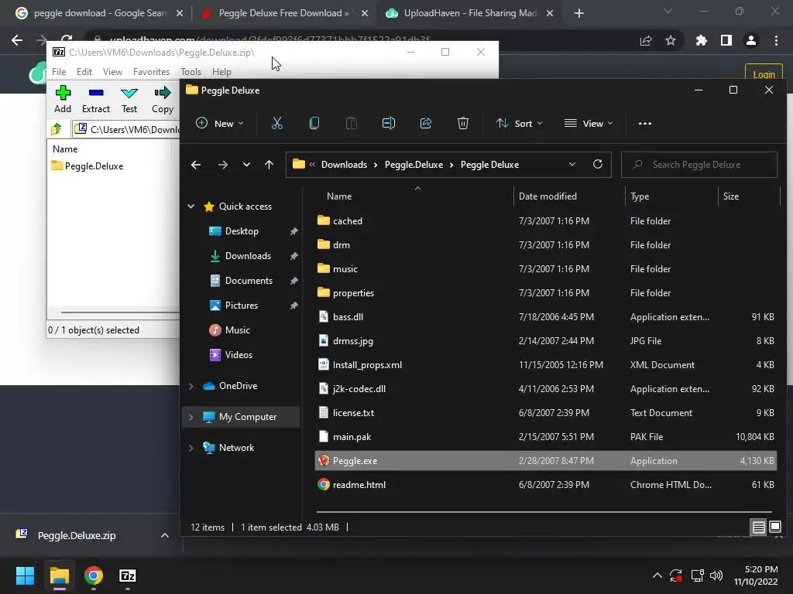Click the 7-Zip Extract icon
793x594 pixels.
(x=95, y=99)
